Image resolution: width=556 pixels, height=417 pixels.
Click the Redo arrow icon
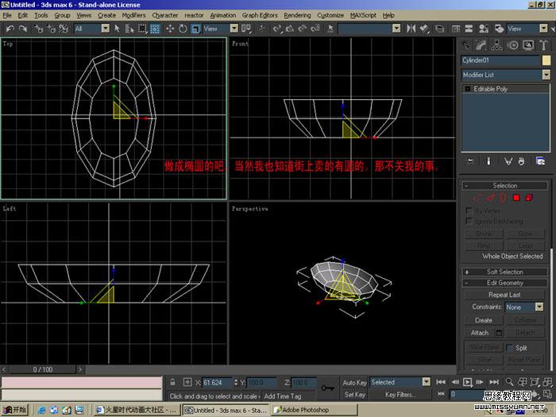pos(23,29)
